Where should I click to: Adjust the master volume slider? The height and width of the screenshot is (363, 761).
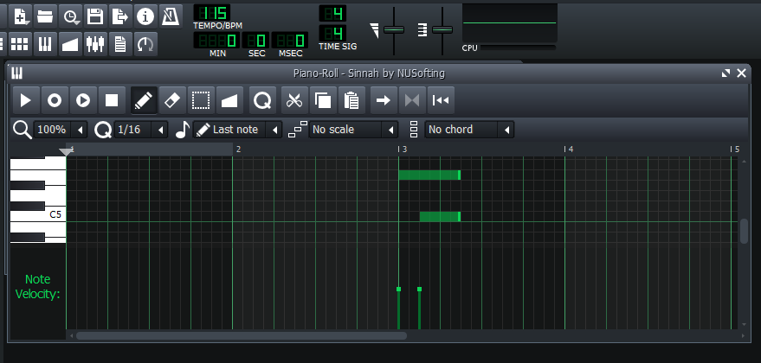coord(394,30)
